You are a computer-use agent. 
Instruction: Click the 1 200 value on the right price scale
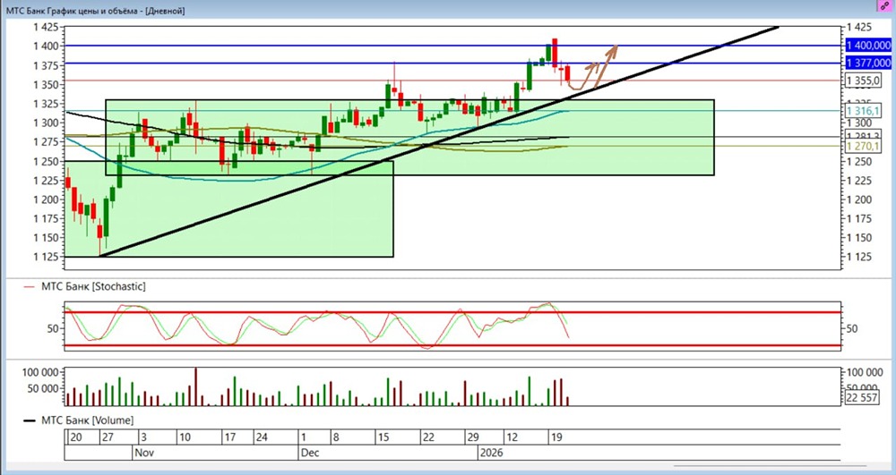(x=859, y=199)
